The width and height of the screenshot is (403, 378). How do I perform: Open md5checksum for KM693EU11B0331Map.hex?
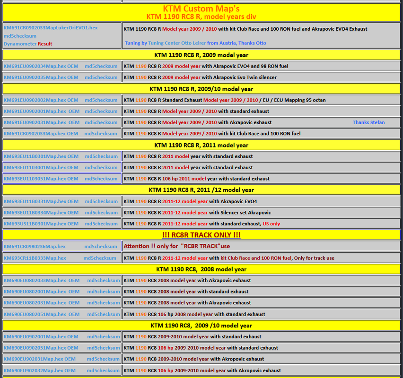pos(101,202)
